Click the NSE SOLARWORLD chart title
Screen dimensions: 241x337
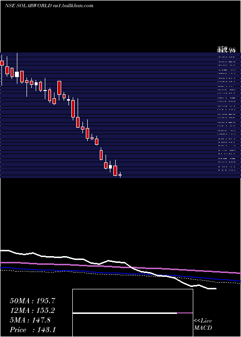pyautogui.click(x=49, y=6)
